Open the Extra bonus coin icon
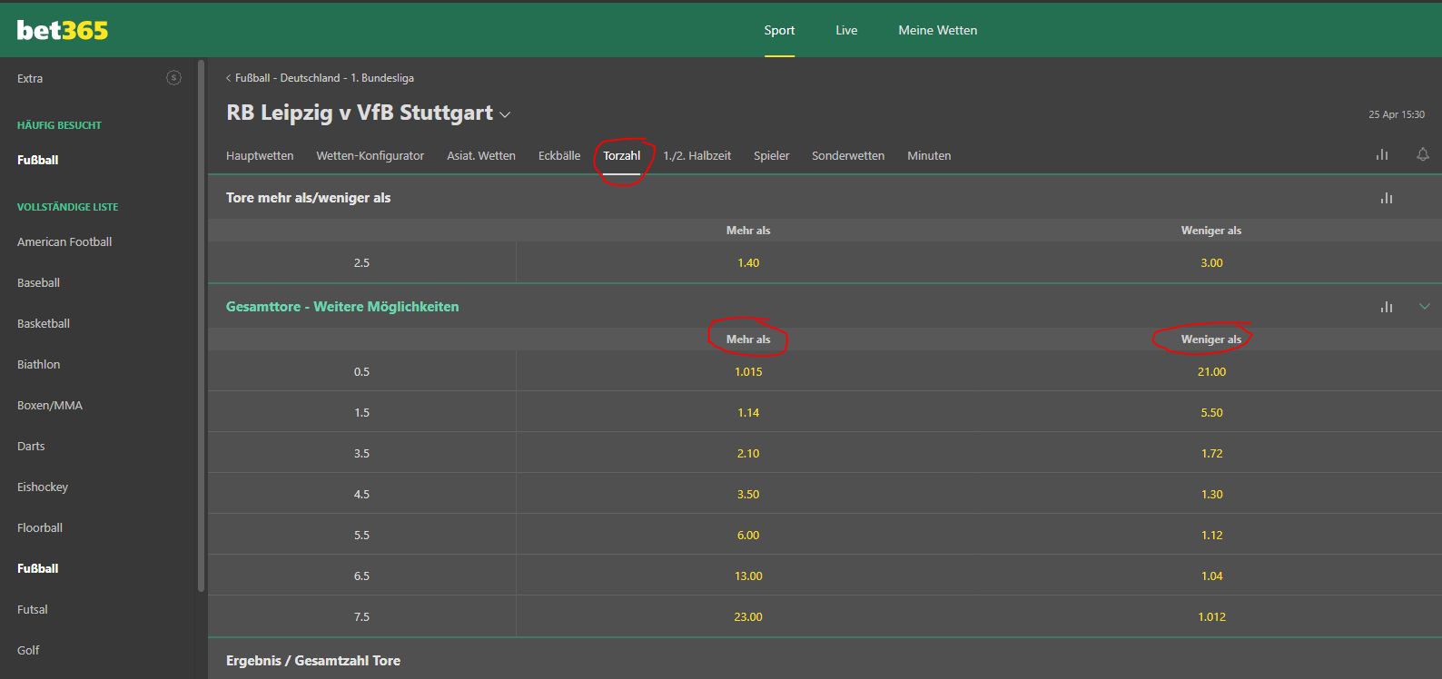Screen dimensions: 1442x679 pyautogui.click(x=173, y=78)
